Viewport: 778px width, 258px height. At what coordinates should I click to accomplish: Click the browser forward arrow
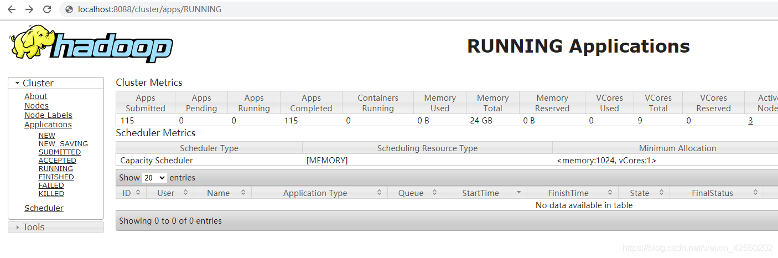29,9
